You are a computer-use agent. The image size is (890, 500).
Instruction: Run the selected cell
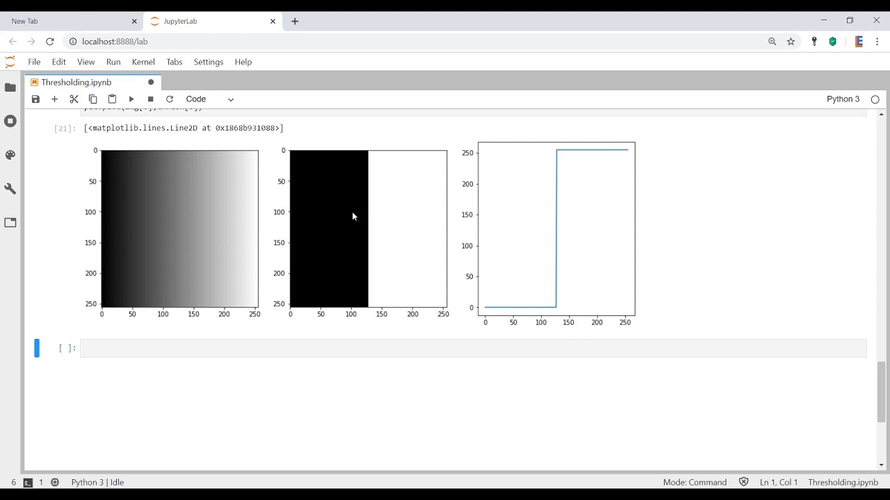pos(131,99)
